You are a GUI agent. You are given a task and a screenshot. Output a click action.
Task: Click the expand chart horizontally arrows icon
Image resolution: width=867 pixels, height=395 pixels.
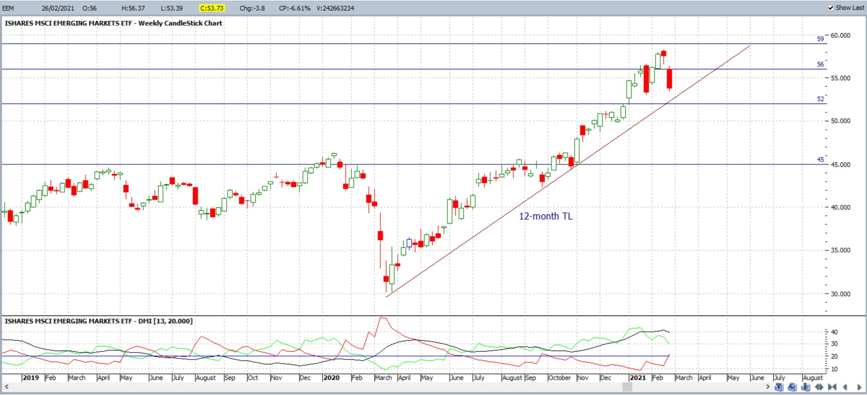click(x=819, y=387)
